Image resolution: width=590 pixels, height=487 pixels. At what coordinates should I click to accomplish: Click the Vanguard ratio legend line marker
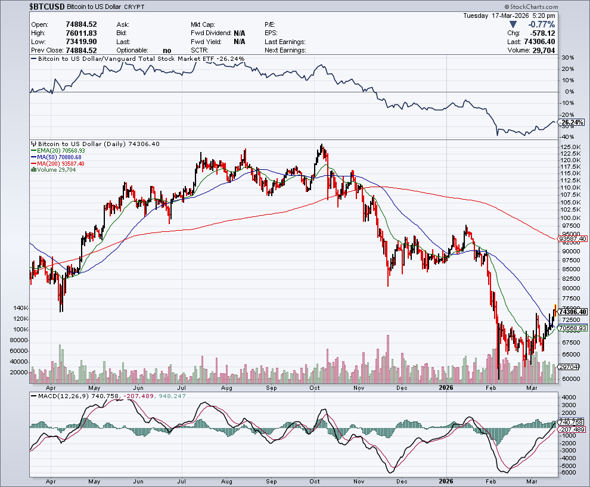(33, 60)
